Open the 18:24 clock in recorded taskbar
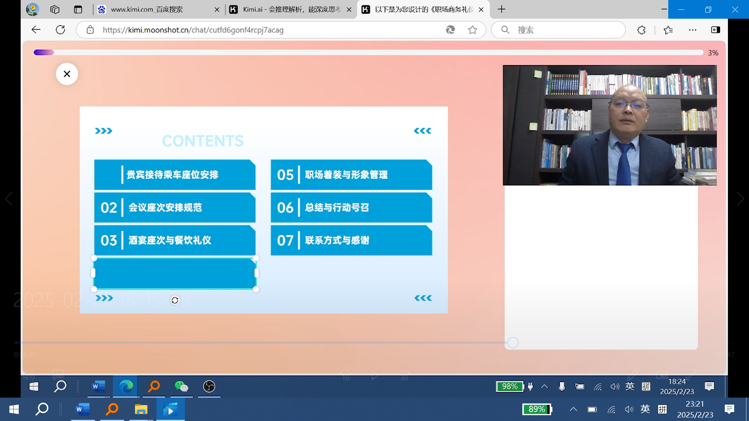This screenshot has width=749, height=421. tap(677, 386)
